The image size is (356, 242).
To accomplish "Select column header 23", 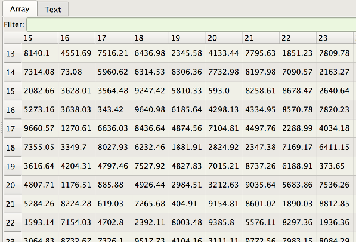I will pos(335,38).
